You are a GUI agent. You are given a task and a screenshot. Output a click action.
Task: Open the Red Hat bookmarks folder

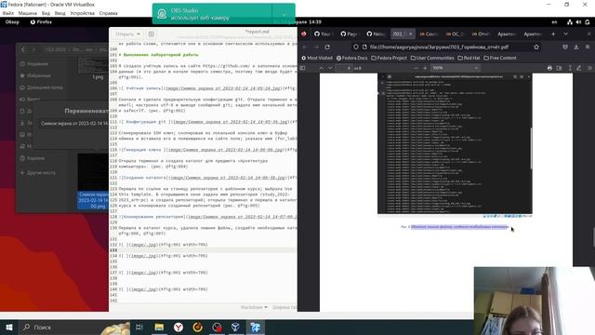tap(469, 58)
